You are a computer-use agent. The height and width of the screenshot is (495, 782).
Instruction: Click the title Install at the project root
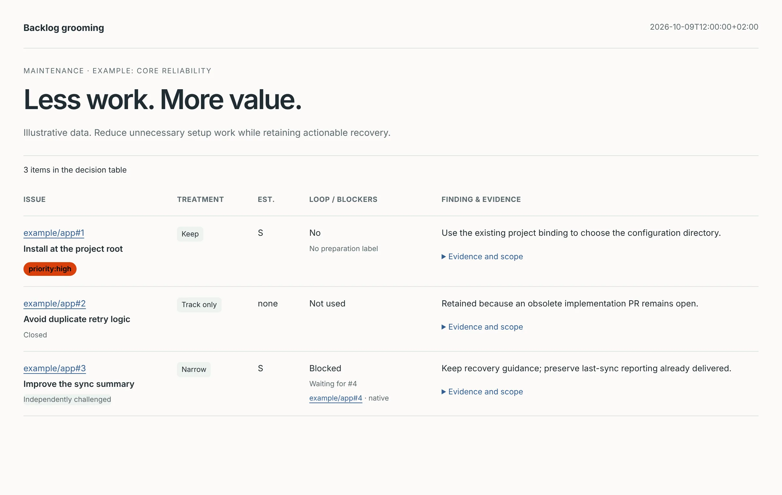point(73,249)
